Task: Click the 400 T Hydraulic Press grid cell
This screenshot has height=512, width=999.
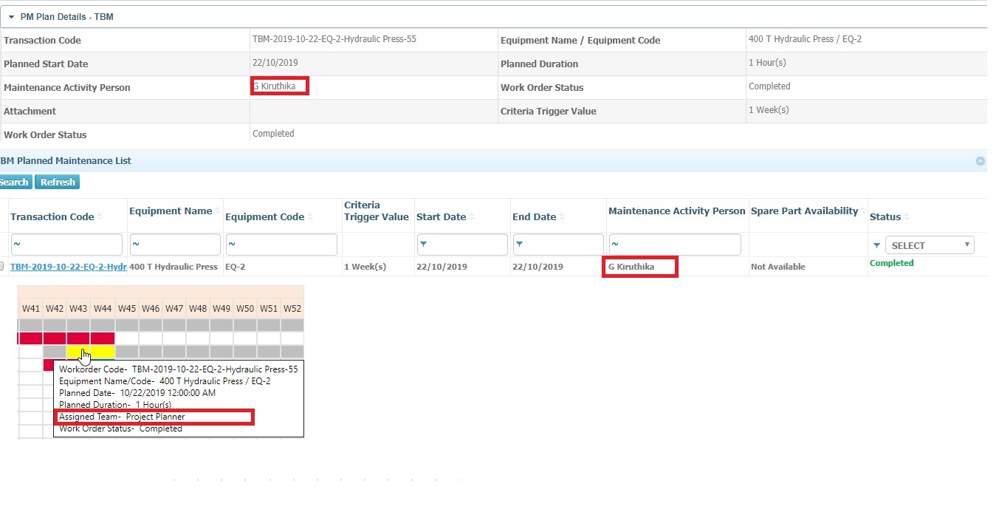Action: (x=174, y=267)
